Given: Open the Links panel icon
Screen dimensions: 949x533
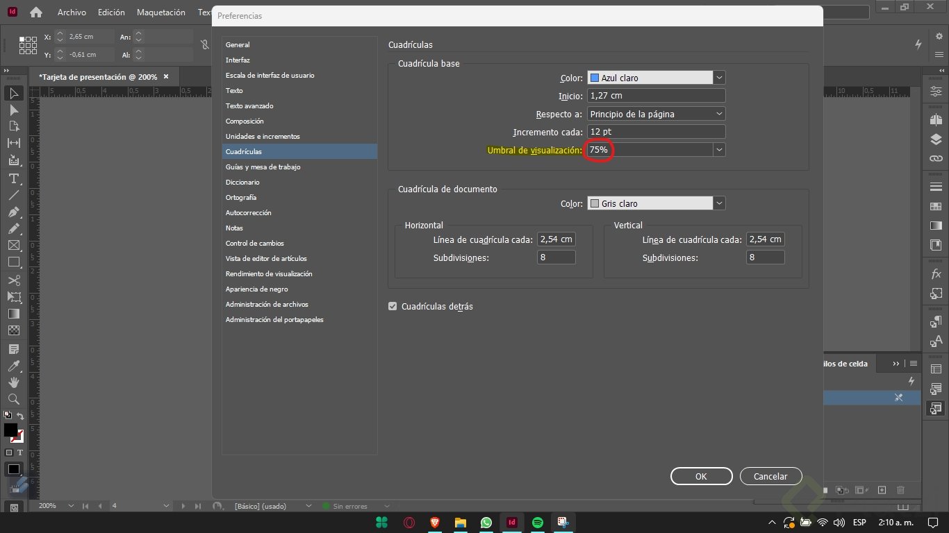Looking at the screenshot, I should click(936, 158).
